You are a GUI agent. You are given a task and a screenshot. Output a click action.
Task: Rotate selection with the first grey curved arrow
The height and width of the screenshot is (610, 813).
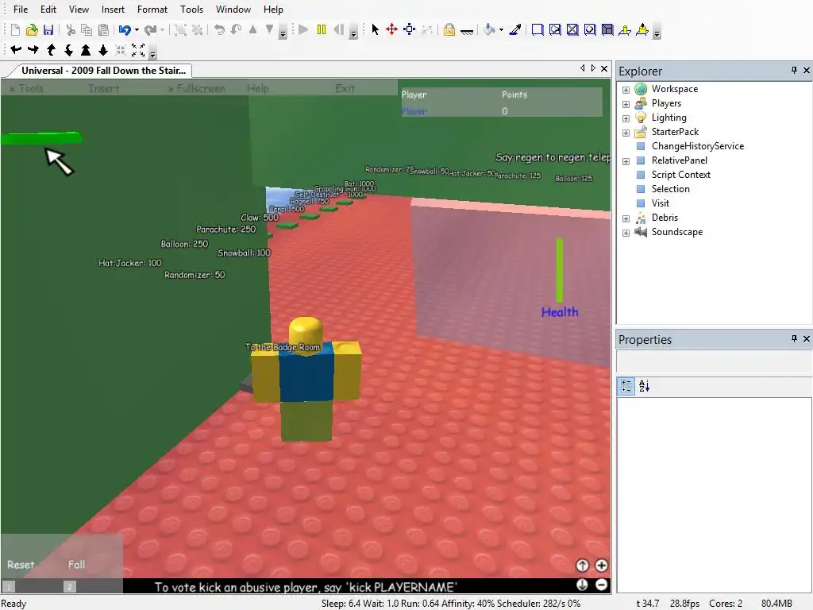pyautogui.click(x=219, y=29)
